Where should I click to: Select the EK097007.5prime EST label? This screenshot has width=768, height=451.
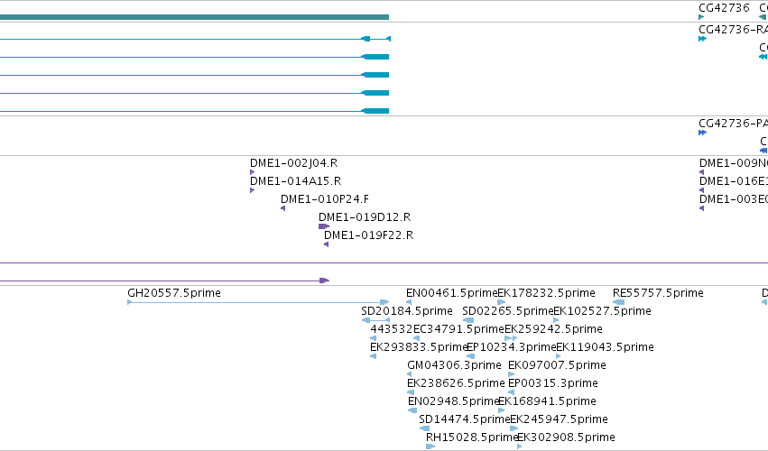point(557,365)
